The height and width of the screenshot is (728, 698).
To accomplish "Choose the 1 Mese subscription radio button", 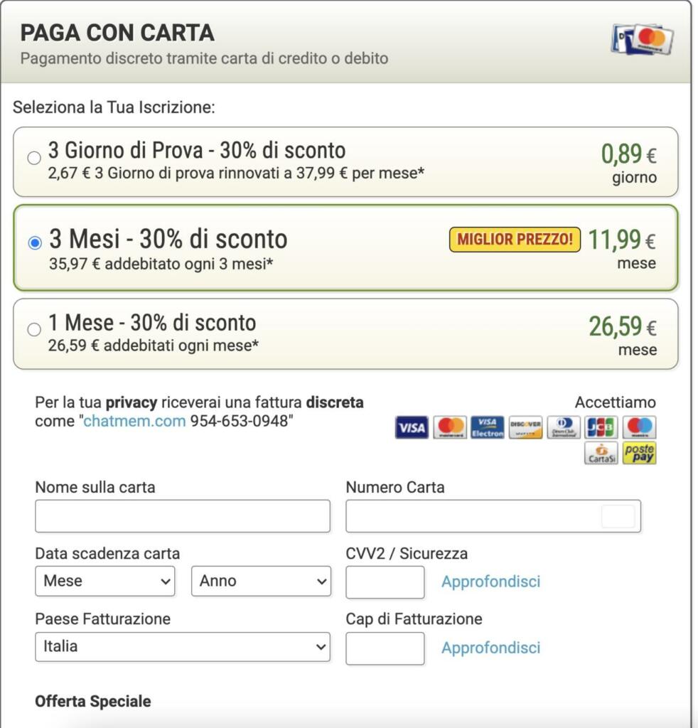I will [34, 329].
